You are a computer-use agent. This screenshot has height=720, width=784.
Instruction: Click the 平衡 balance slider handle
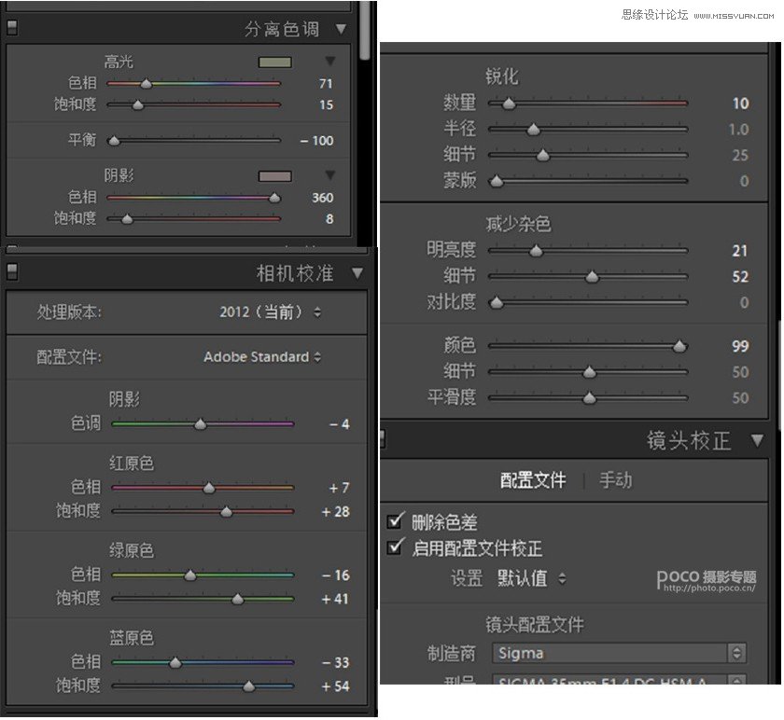coord(114,141)
